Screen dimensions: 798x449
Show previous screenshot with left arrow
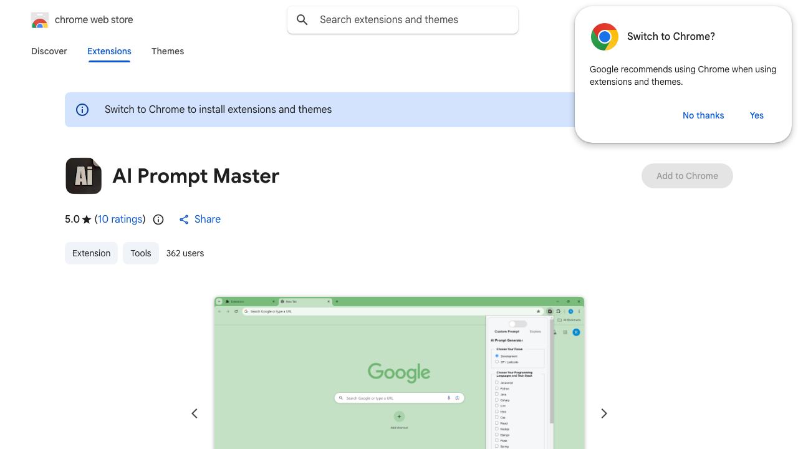(195, 413)
